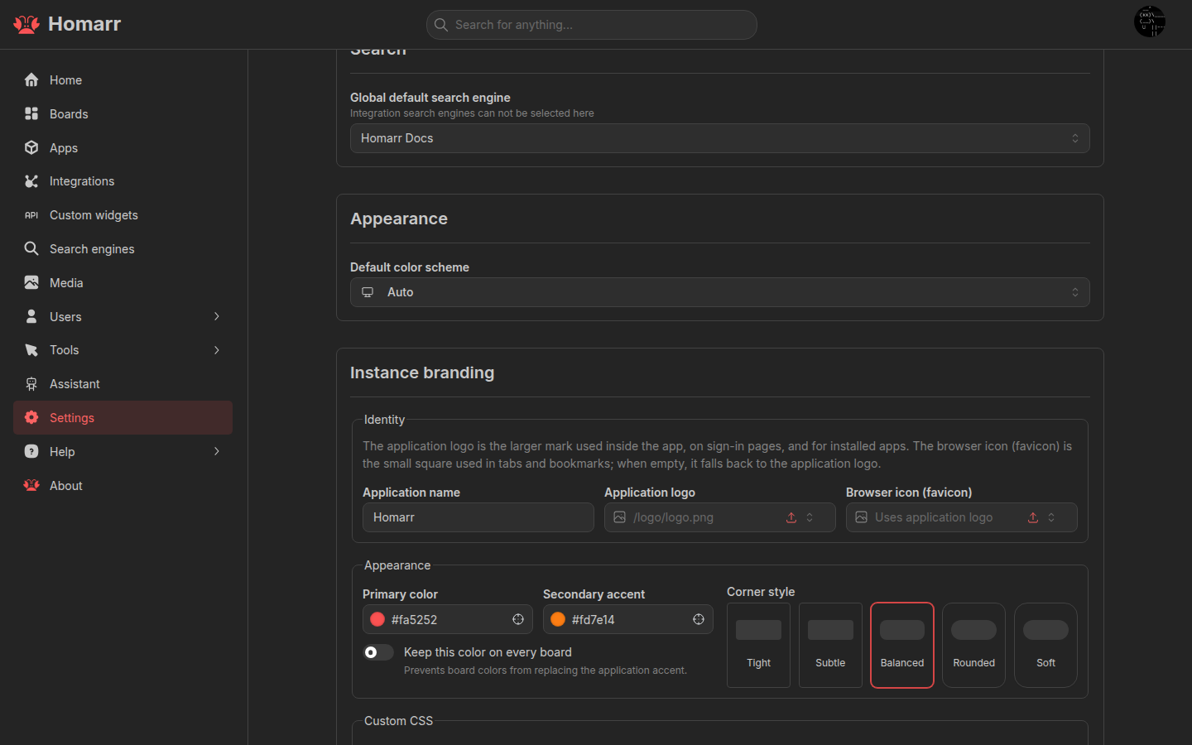Open the Home page from sidebar
Image resolution: width=1192 pixels, height=745 pixels.
tap(123, 80)
